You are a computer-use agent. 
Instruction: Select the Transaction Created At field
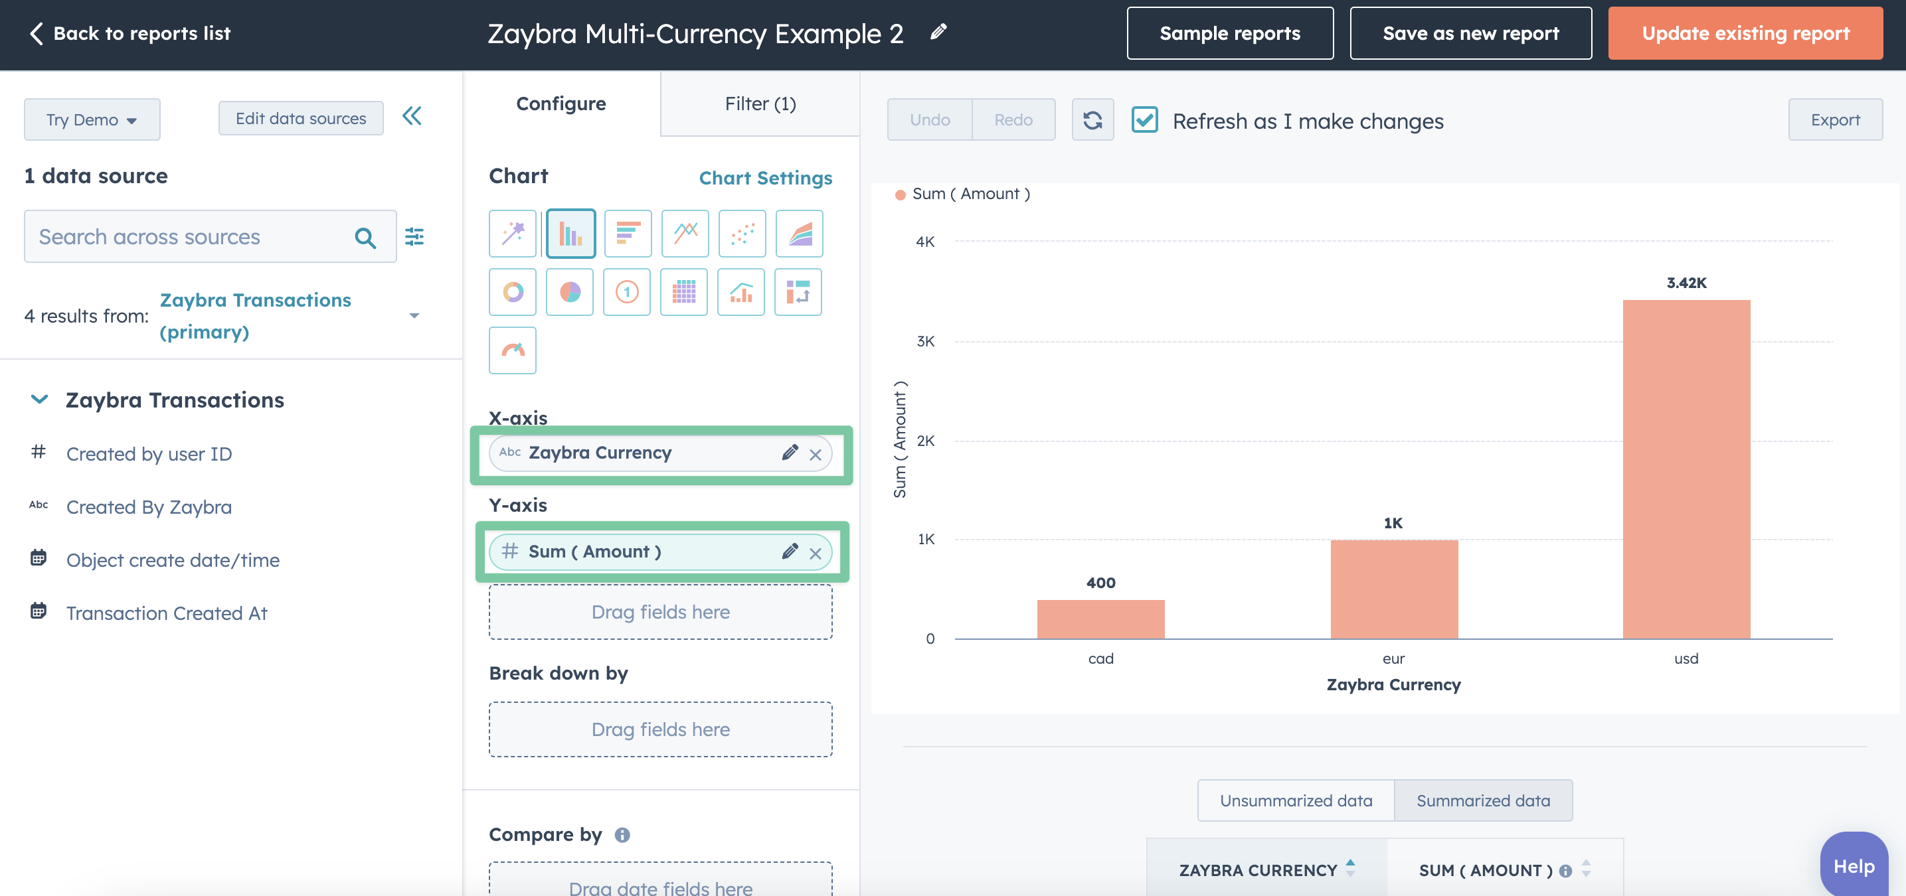coord(167,614)
